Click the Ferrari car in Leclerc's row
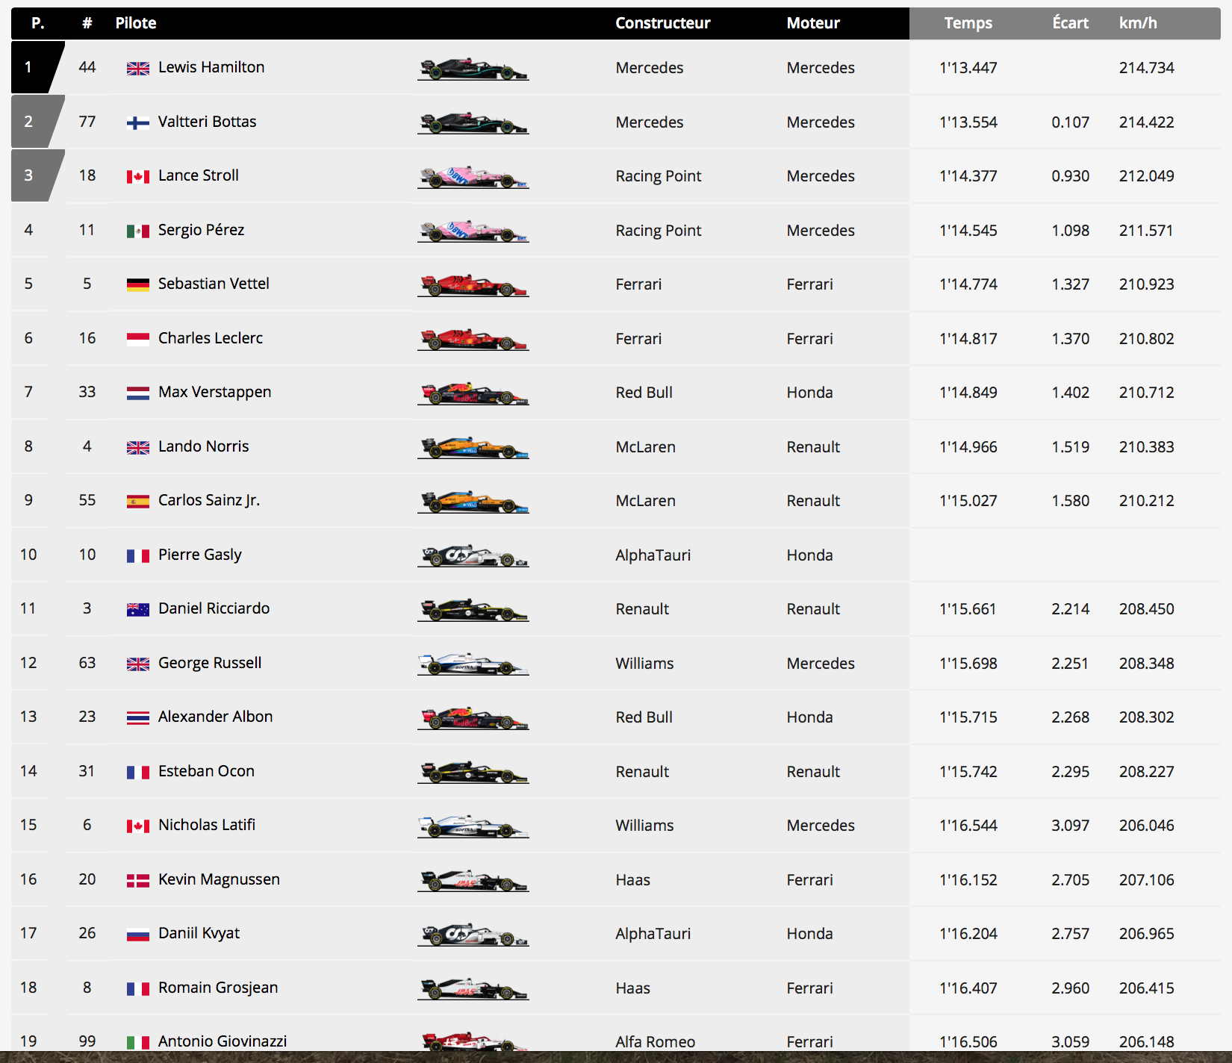Image resolution: width=1232 pixels, height=1063 pixels. click(x=473, y=340)
